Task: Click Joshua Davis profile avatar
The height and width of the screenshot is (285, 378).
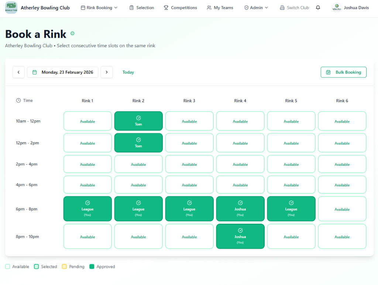Action: (x=337, y=8)
